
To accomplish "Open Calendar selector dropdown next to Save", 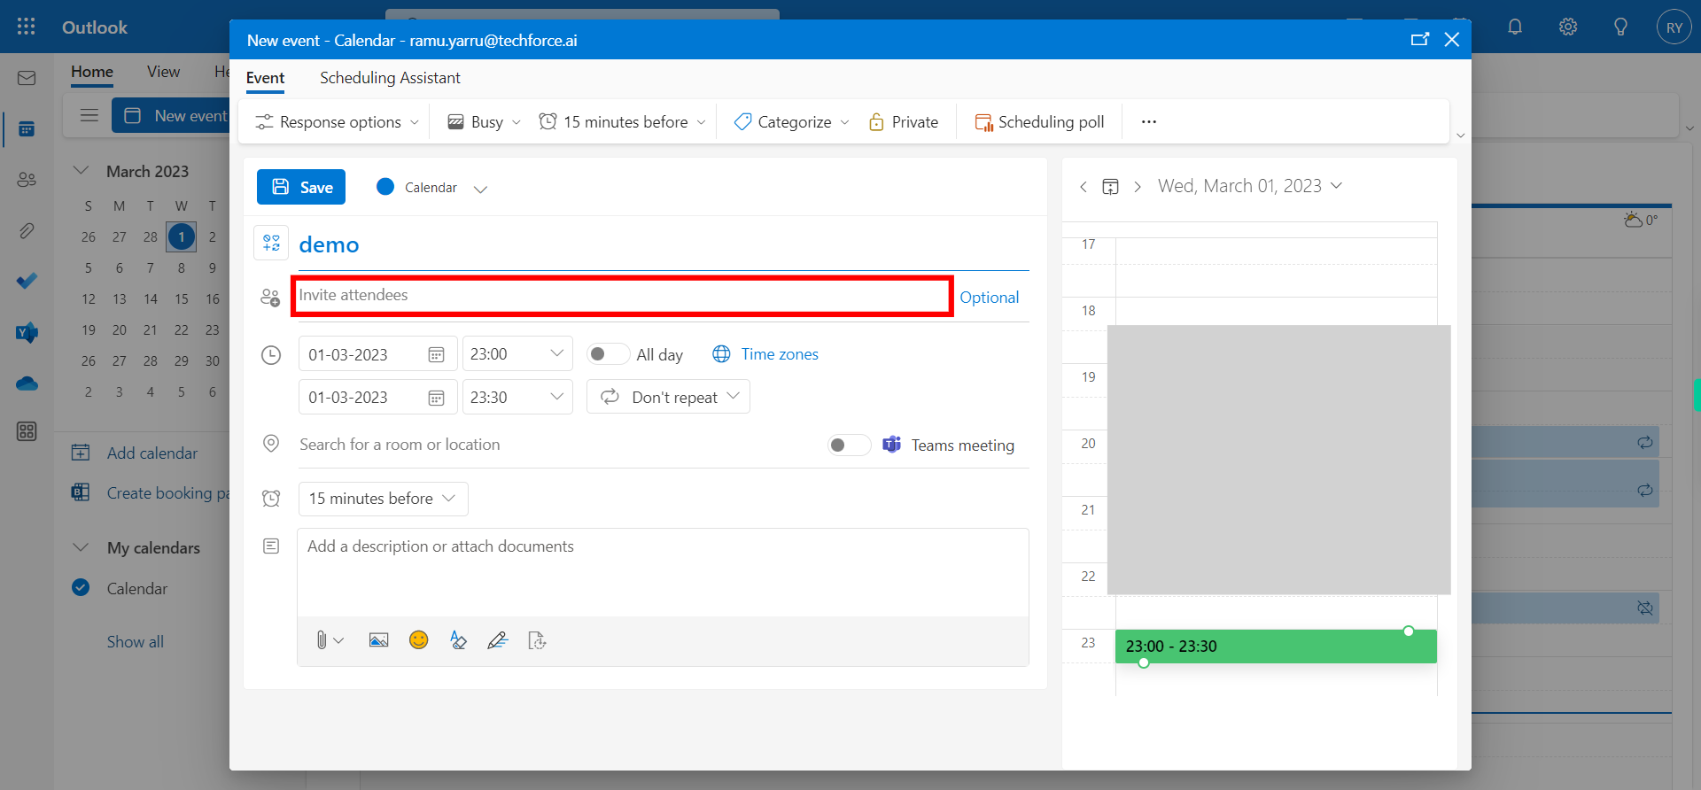I will pyautogui.click(x=431, y=187).
